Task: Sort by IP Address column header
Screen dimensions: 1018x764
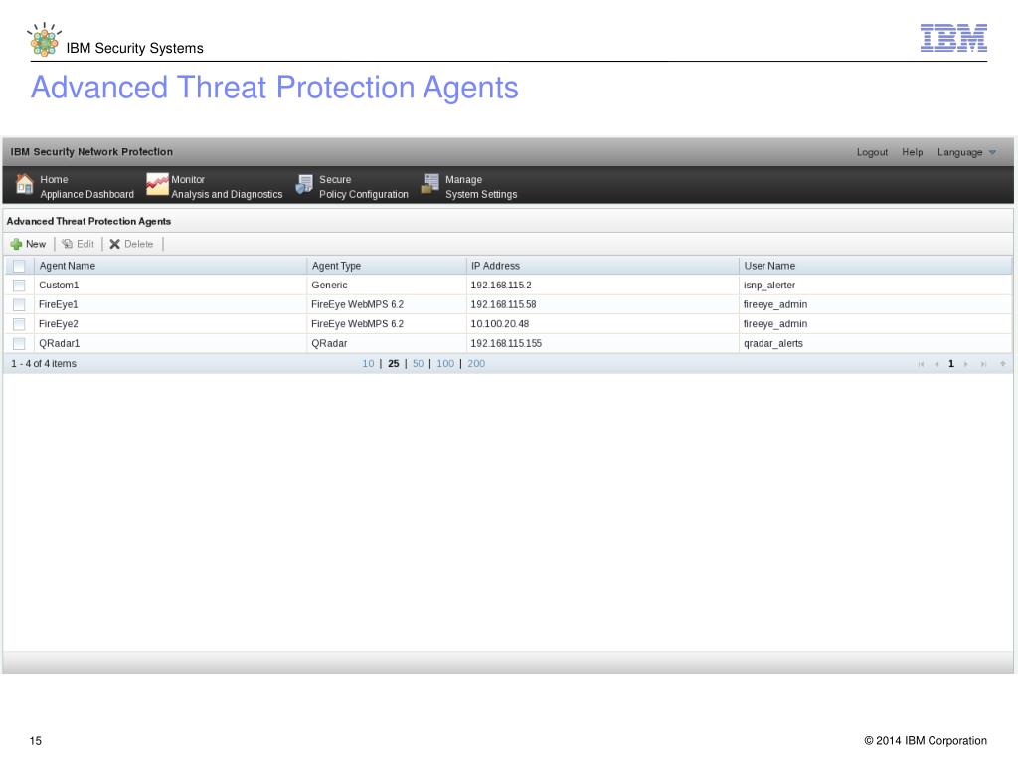Action: coord(602,266)
